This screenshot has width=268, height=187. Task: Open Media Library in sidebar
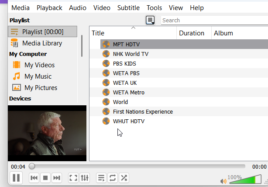coord(42,43)
